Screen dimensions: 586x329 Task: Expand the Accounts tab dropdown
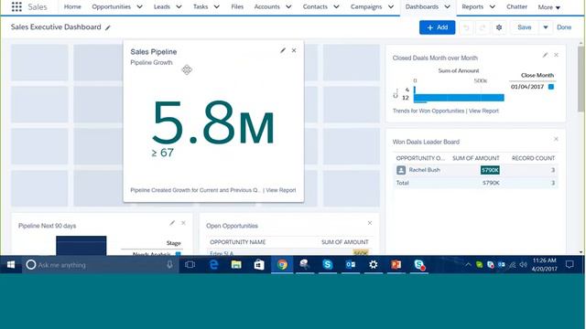[288, 6]
